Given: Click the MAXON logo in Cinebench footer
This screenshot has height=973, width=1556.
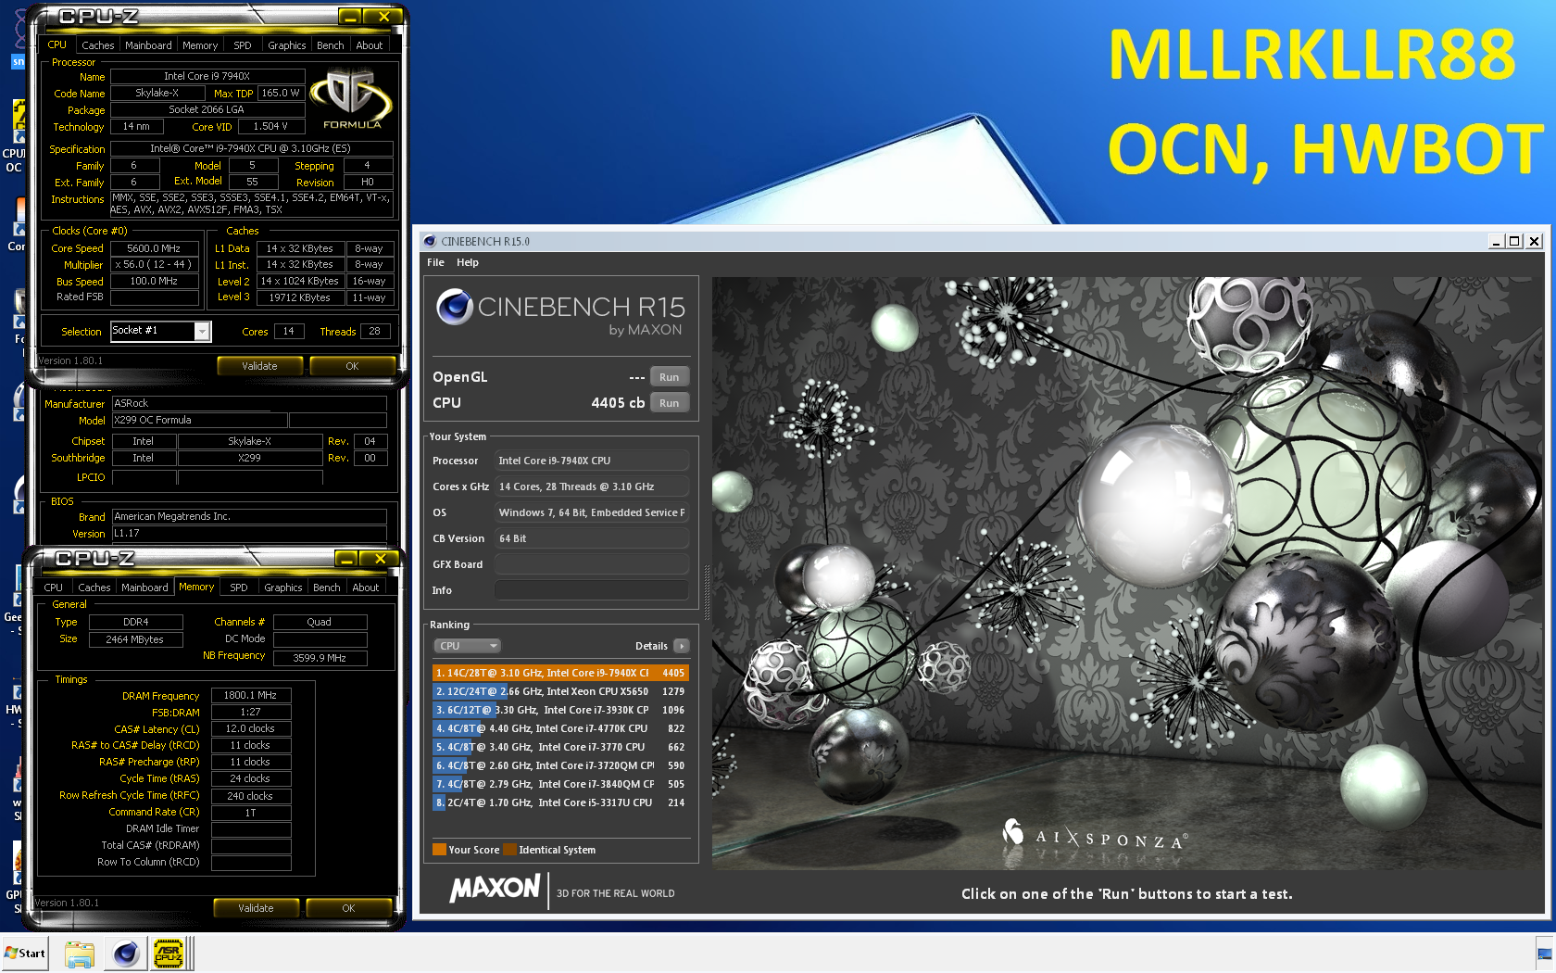Looking at the screenshot, I should pyautogui.click(x=495, y=890).
